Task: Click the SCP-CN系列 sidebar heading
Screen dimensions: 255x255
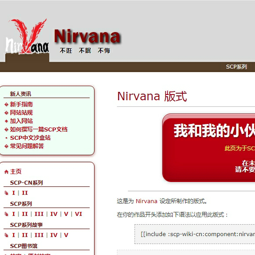Action: 26,183
